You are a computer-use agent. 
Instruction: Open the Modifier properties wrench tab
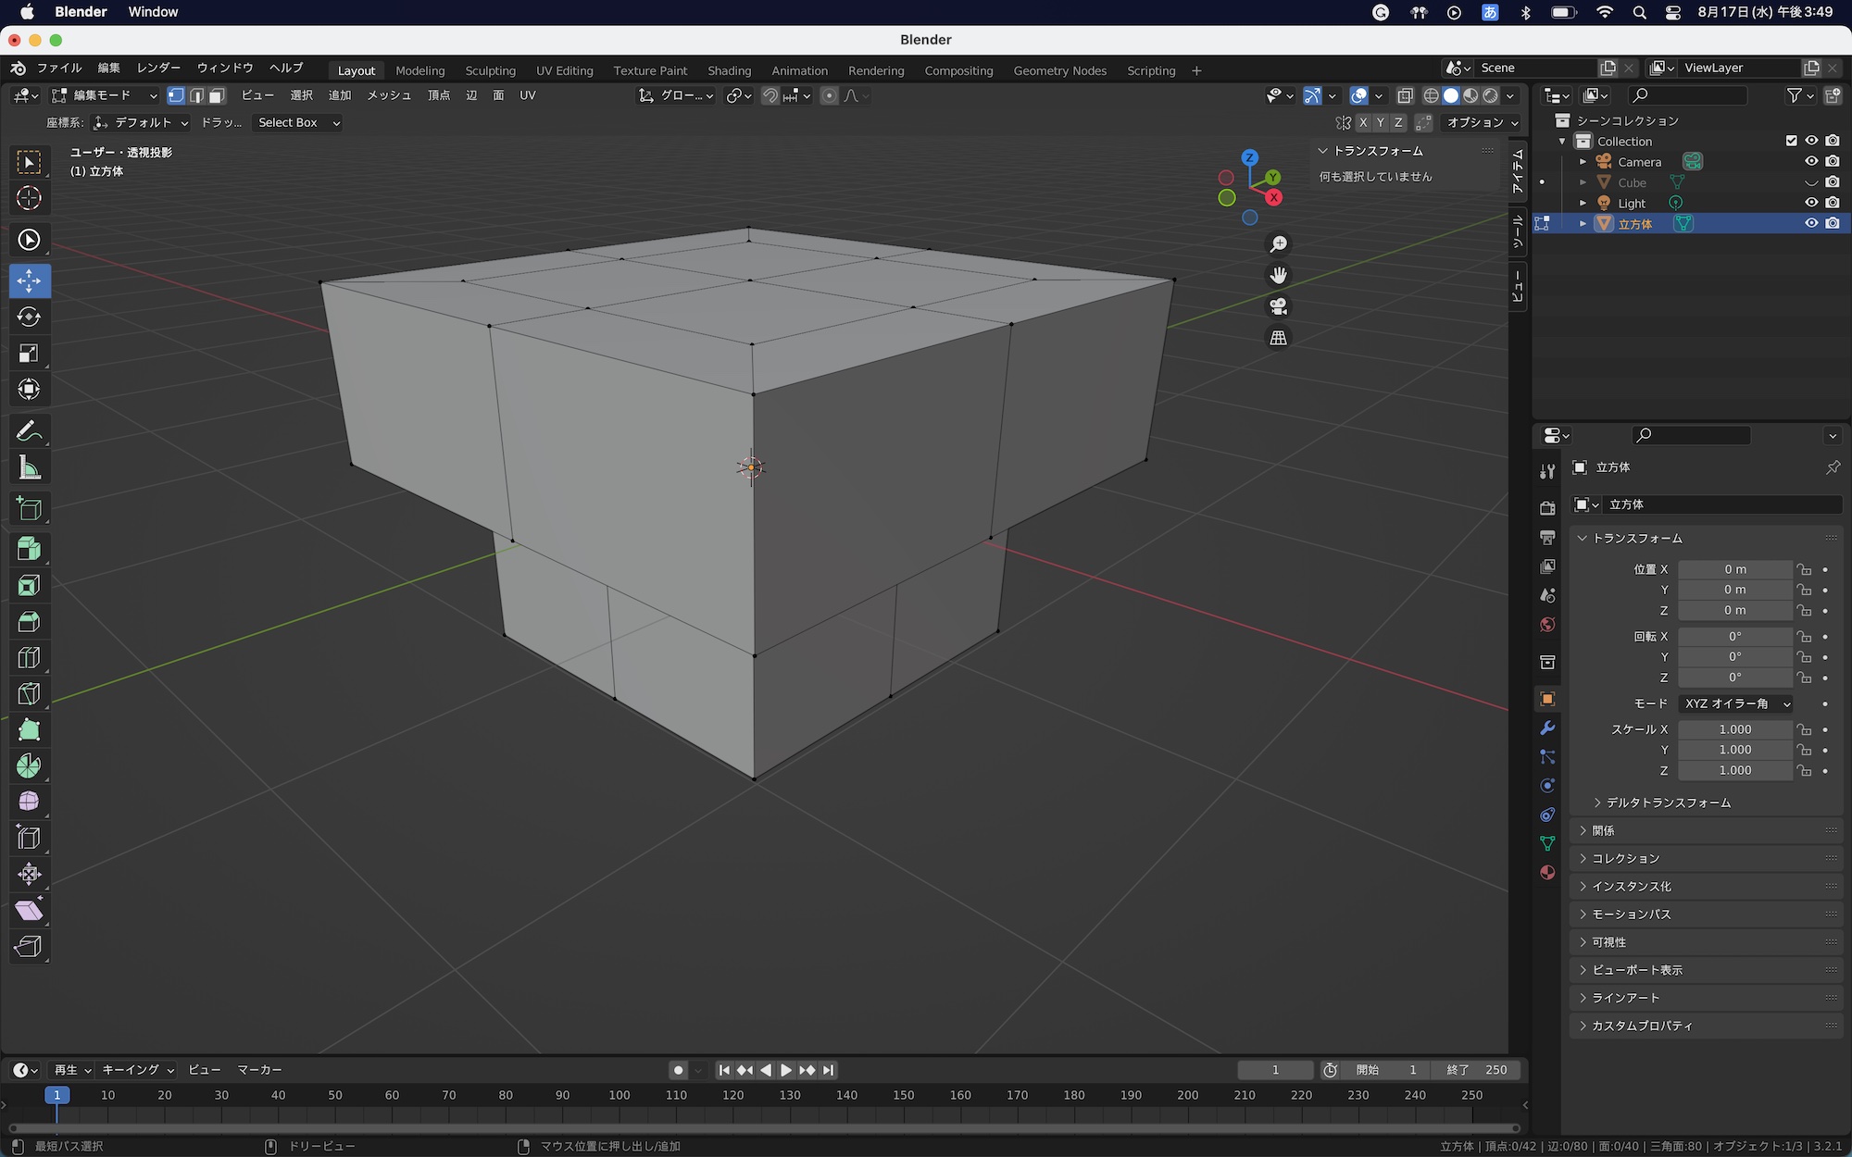(1547, 728)
